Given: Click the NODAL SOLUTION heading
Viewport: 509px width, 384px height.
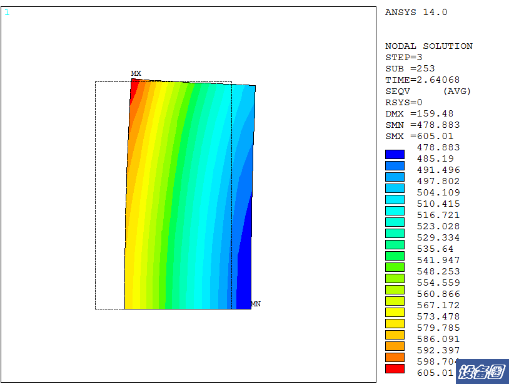Looking at the screenshot, I should pyautogui.click(x=428, y=46).
